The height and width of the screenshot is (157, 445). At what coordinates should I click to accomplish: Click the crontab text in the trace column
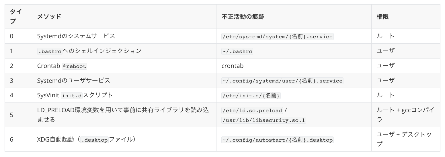(x=233, y=66)
